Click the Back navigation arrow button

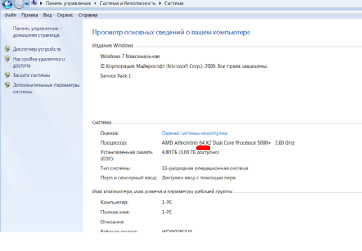(7, 4)
